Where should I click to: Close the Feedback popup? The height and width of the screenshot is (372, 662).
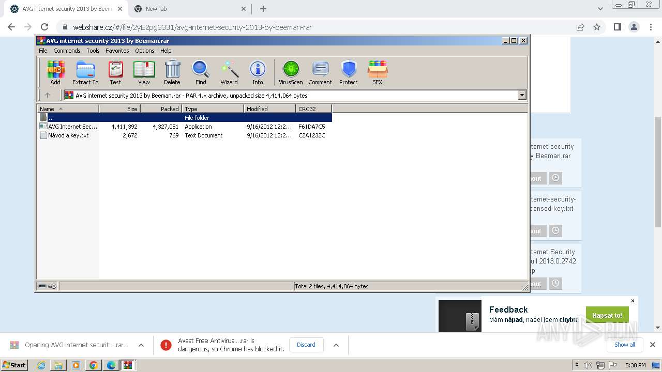(x=633, y=301)
